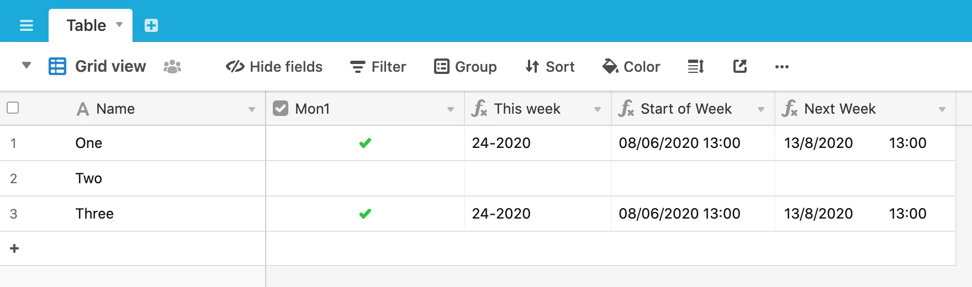972x287 pixels.
Task: Uncheck Mon1 checkbox for row Three
Action: click(365, 214)
